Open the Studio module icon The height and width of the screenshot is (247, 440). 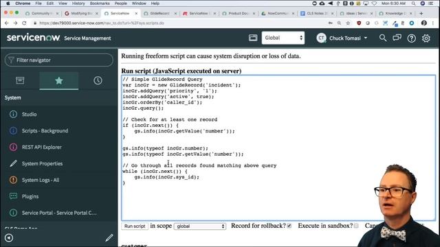[x=13, y=115]
